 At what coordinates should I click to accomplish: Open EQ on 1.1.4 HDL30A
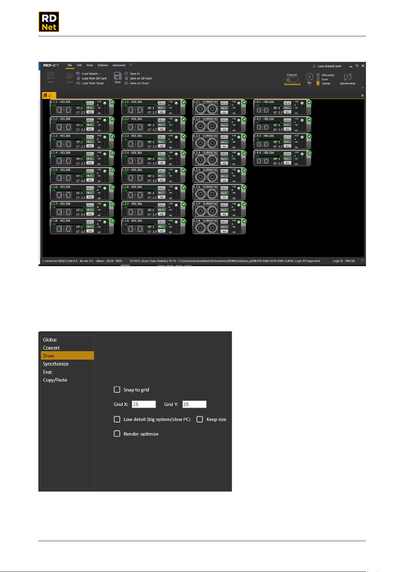point(90,163)
